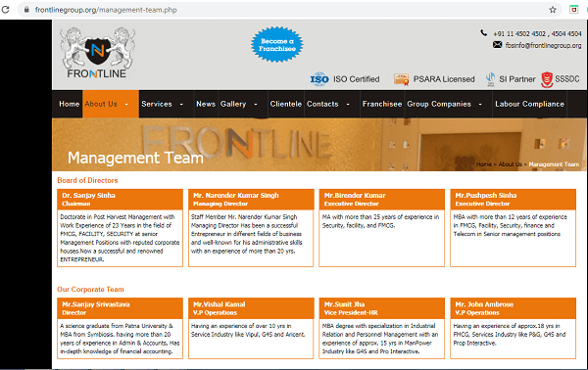
Task: Click the Home breadcrumb link
Action: point(484,164)
